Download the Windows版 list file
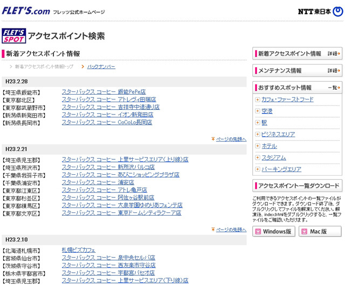The width and height of the screenshot is (345, 285). pyautogui.click(x=274, y=231)
